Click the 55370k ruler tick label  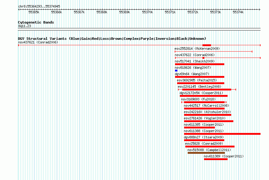[x=147, y=12]
